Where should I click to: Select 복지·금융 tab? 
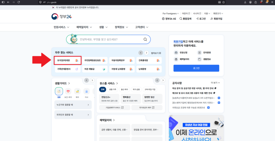(x=136, y=89)
